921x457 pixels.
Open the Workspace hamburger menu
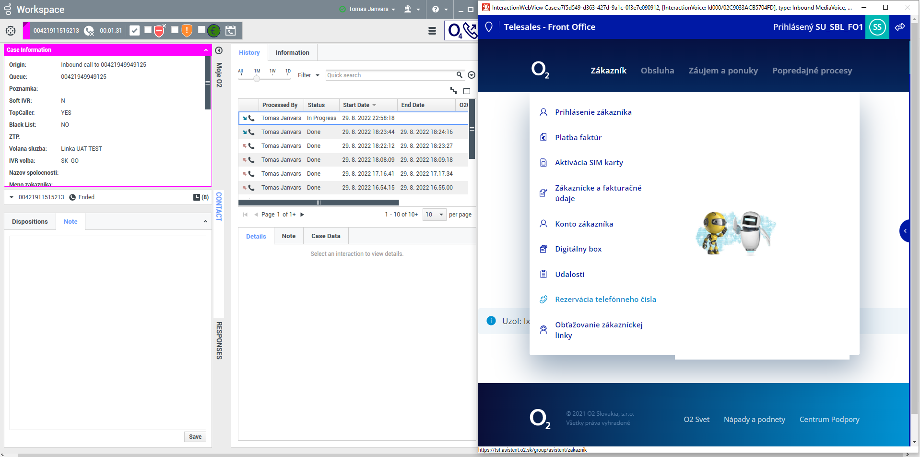click(432, 31)
